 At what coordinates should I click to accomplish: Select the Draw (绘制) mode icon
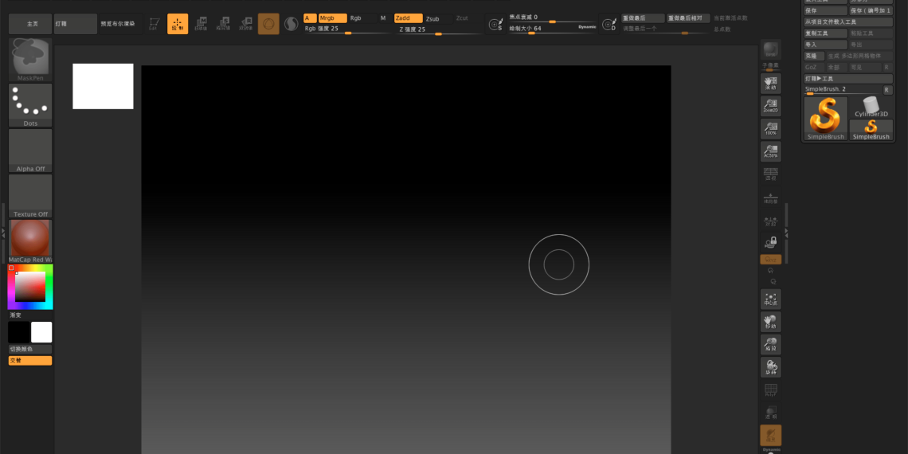coord(178,24)
